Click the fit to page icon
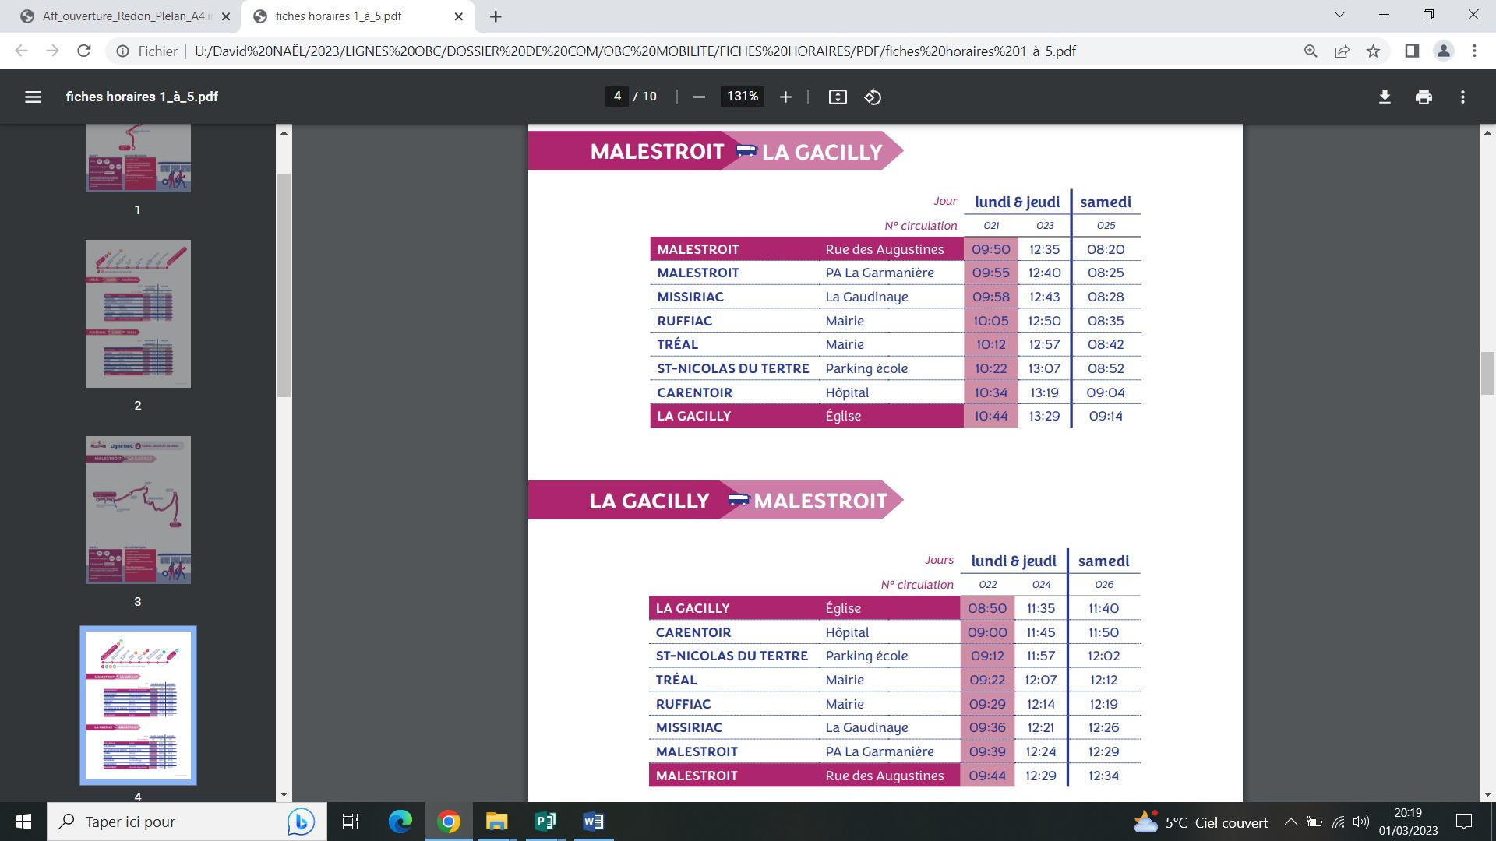 click(838, 97)
